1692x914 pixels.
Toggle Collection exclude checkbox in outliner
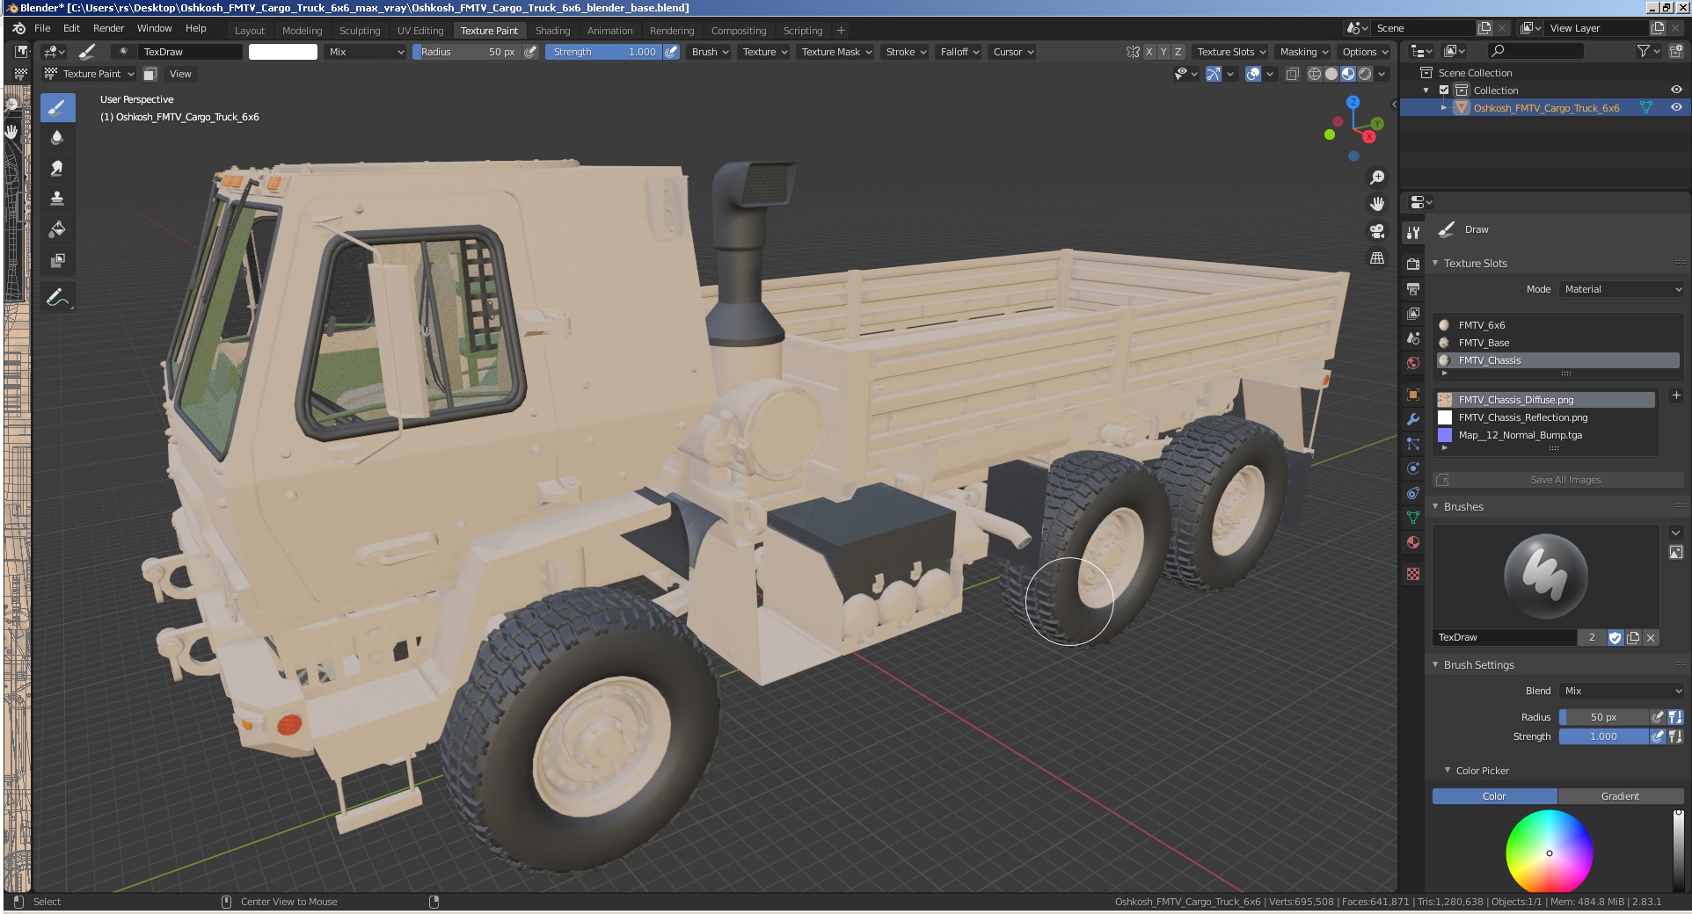click(1444, 91)
